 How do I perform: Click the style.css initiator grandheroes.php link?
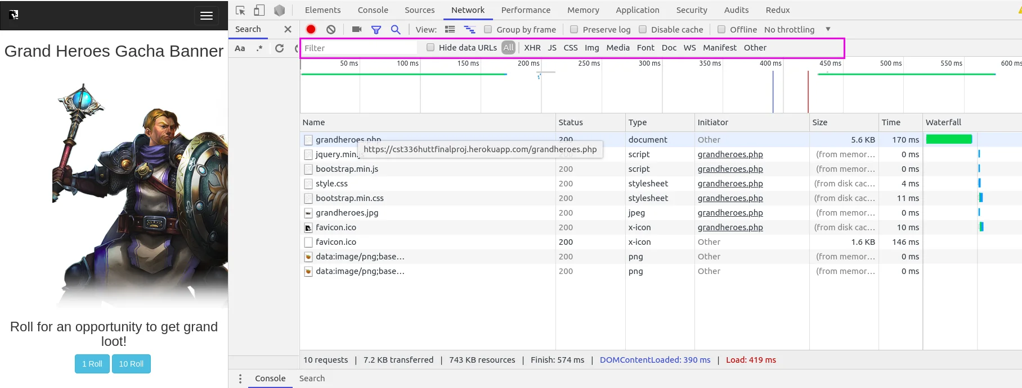coord(730,184)
